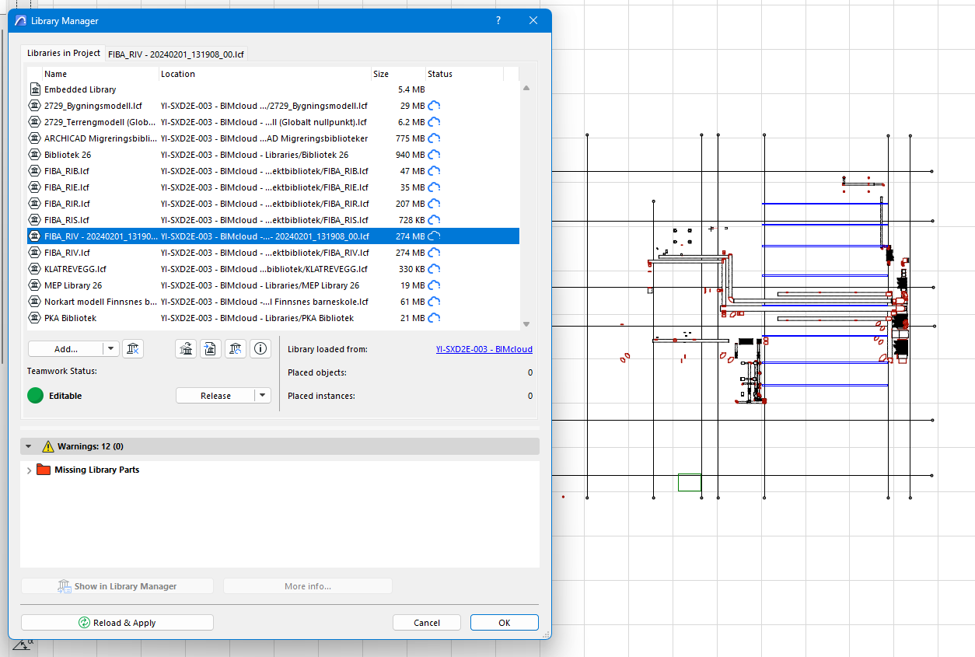Open the Add button dropdown arrow

(110, 349)
